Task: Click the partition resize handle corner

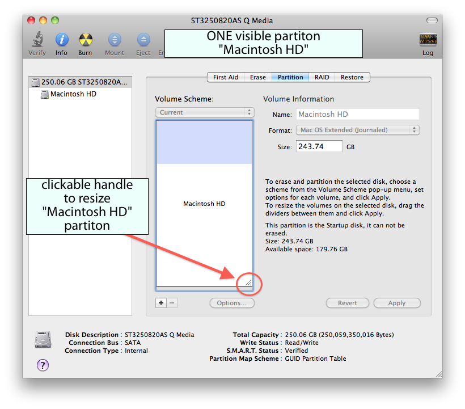Action: point(248,282)
